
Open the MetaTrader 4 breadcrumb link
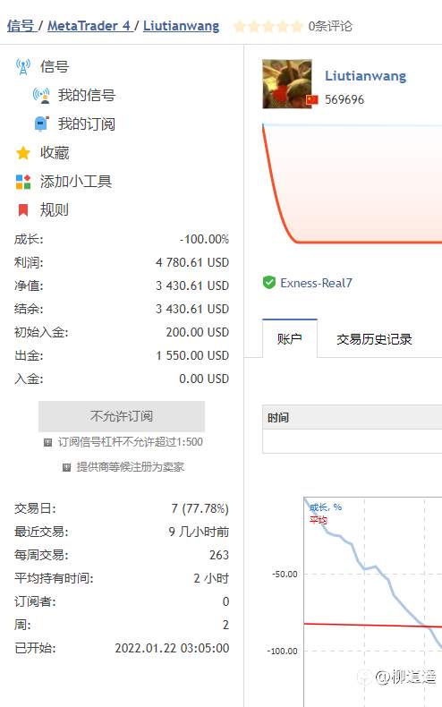point(89,26)
